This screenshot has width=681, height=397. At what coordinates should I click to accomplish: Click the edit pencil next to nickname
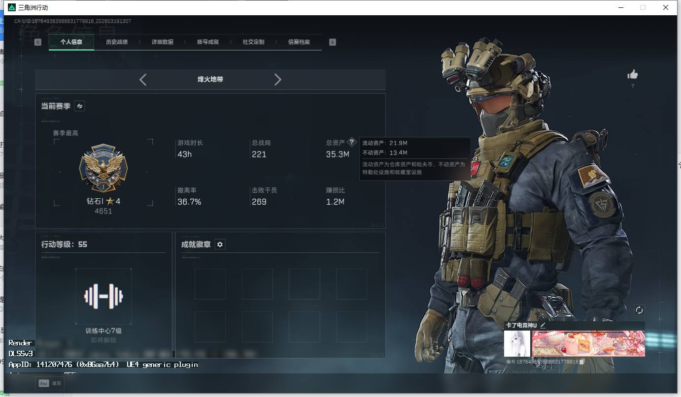543,325
